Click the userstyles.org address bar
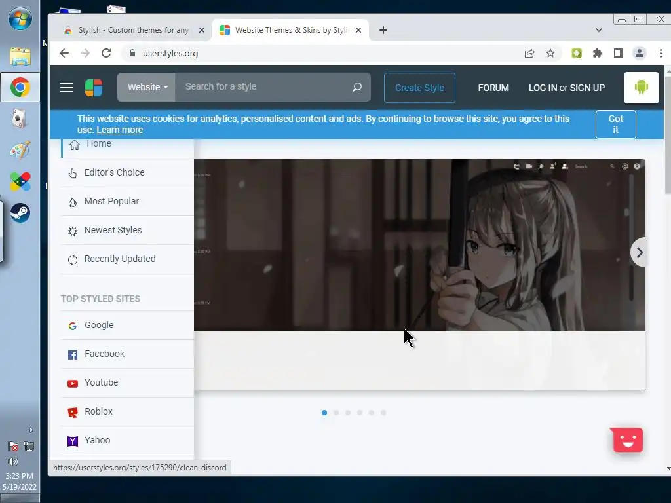 coord(321,53)
